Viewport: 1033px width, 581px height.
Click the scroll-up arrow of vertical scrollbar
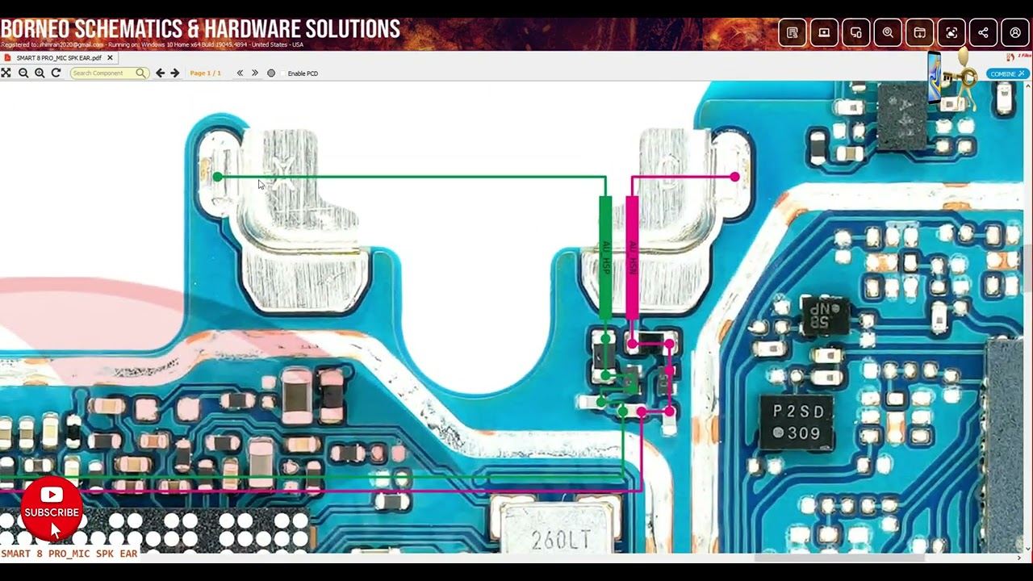1028,85
